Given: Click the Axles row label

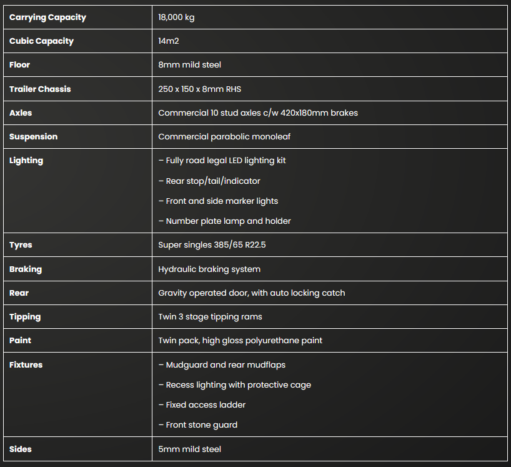Looking at the screenshot, I should (x=21, y=113).
